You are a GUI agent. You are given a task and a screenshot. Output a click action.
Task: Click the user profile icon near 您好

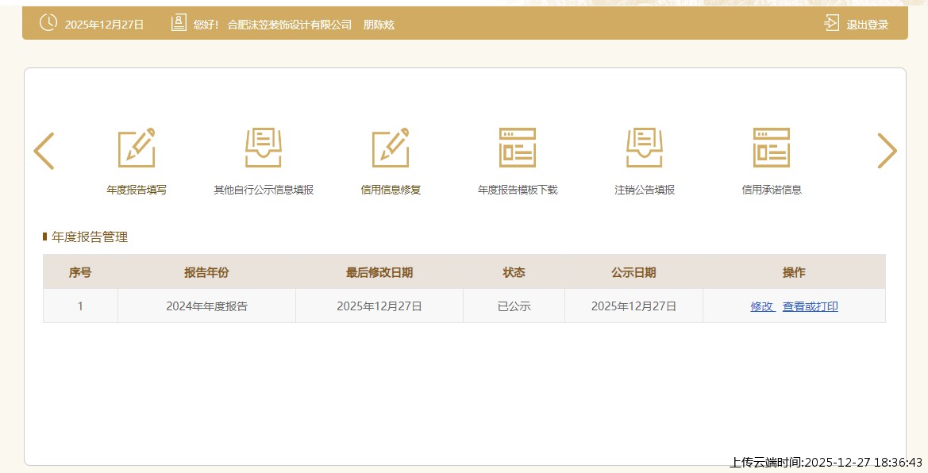click(179, 23)
